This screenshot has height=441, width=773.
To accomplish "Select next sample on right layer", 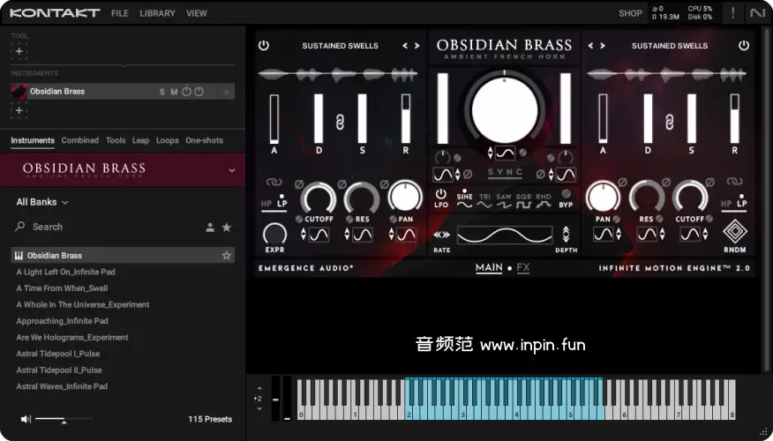I will point(603,45).
